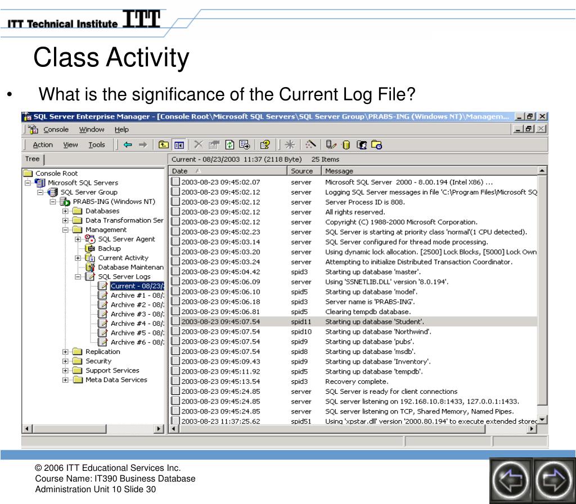Click the New Login toolbar icon

point(362,145)
